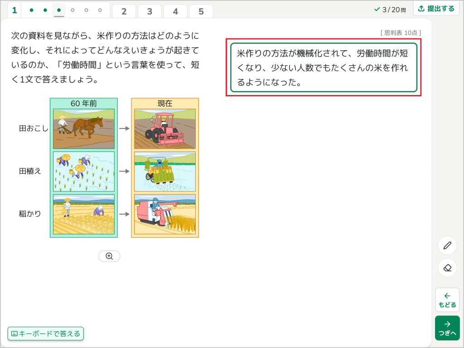Open question section tab 3
The image size is (464, 348).
pyautogui.click(x=150, y=11)
